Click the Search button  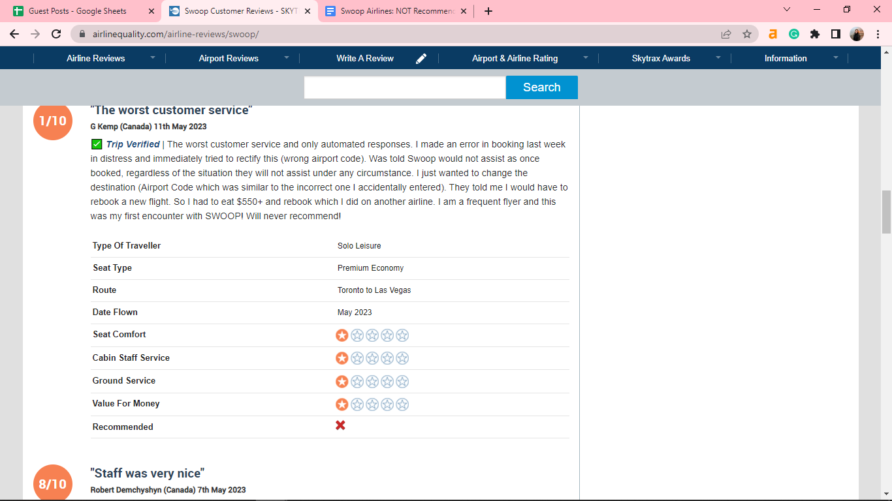pyautogui.click(x=541, y=87)
